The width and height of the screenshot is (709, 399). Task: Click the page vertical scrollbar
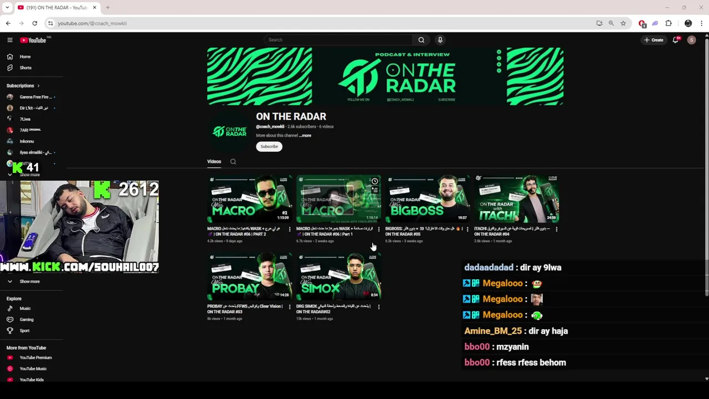tap(706, 166)
